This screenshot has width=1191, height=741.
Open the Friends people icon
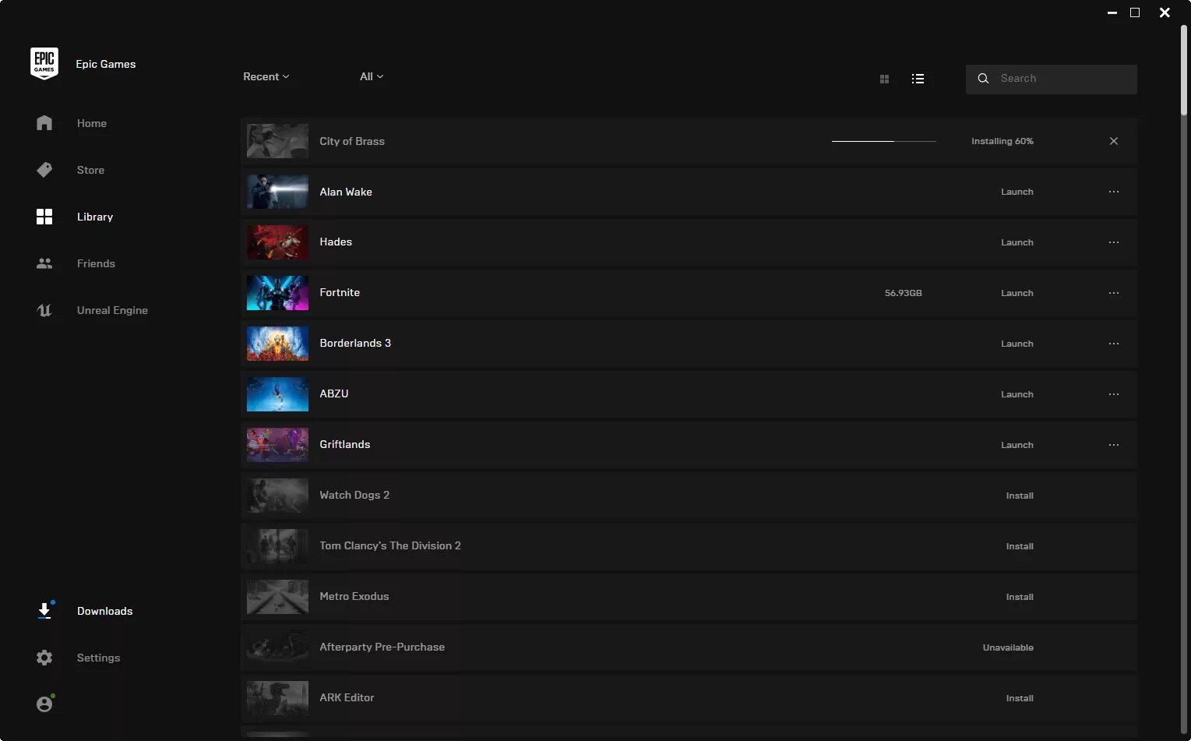pyautogui.click(x=44, y=263)
